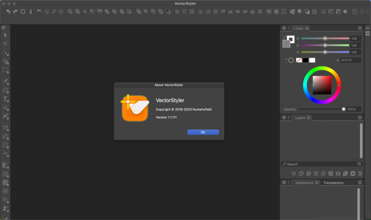Close the Appearance tab with its x

(317, 182)
